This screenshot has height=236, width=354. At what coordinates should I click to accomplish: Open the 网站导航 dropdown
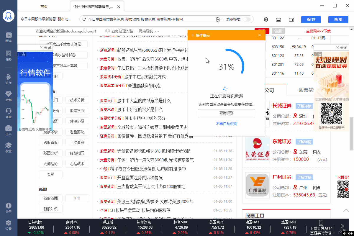point(149,31)
